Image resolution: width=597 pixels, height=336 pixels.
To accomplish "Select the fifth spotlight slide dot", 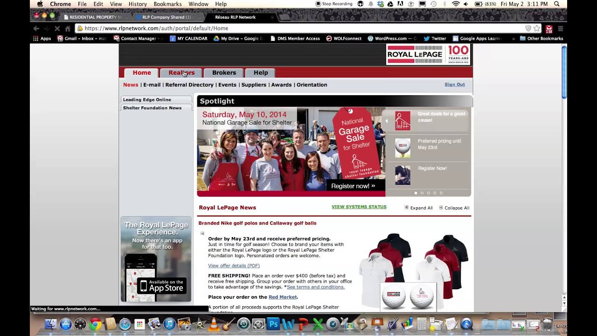I will click(x=441, y=193).
